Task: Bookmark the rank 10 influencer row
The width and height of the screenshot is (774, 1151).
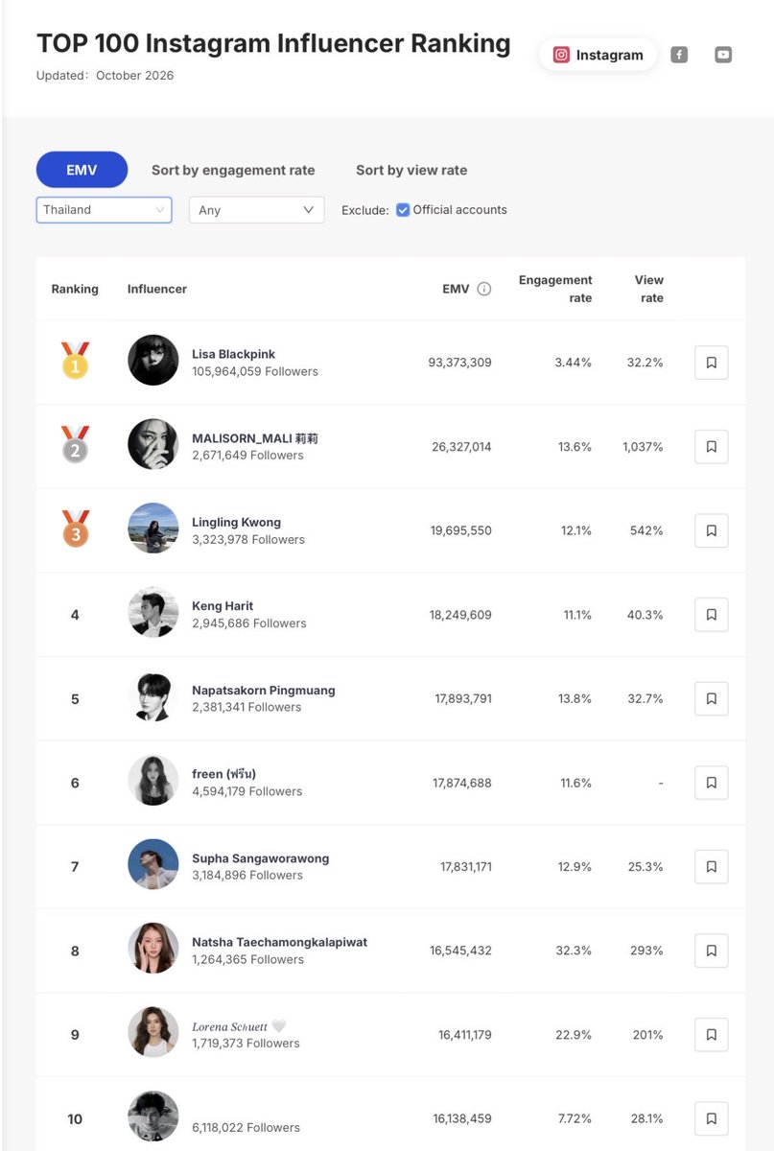Action: [711, 1118]
